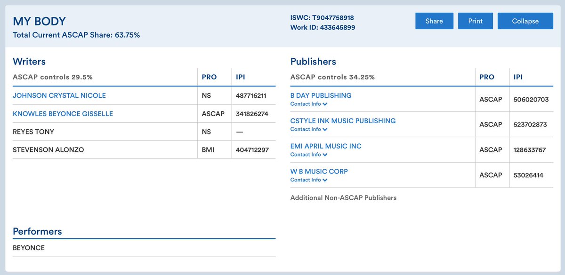Open publisher CSTYLE INK MUSIC PUBLISHING
Image resolution: width=565 pixels, height=275 pixels.
pos(343,120)
